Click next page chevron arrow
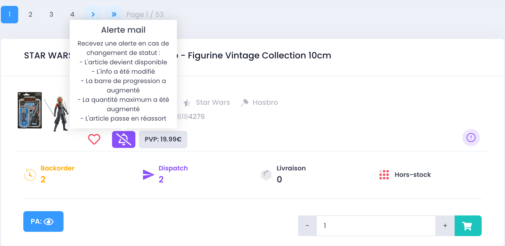 [93, 13]
